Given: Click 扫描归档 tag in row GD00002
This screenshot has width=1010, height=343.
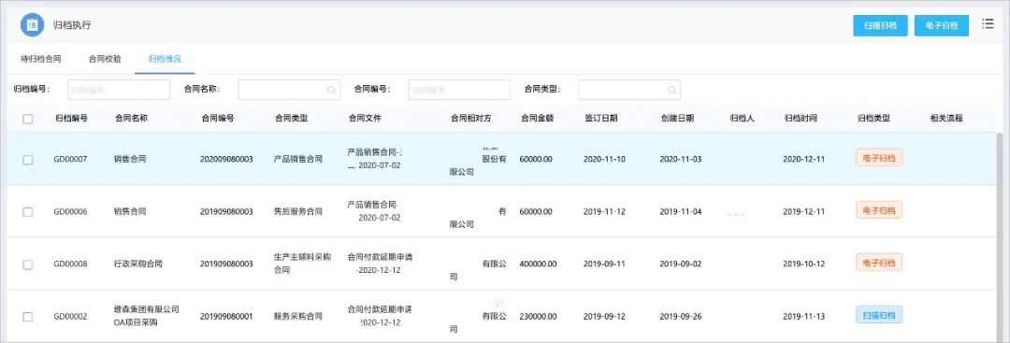Looking at the screenshot, I should pyautogui.click(x=879, y=315).
